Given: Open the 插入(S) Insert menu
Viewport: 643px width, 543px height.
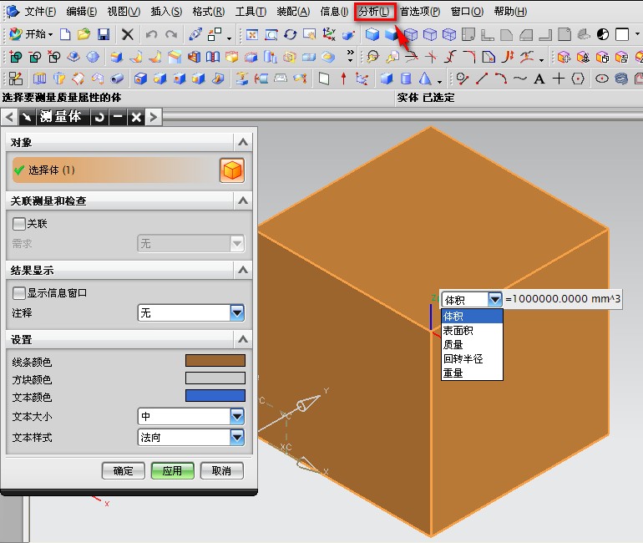Looking at the screenshot, I should coord(166,12).
